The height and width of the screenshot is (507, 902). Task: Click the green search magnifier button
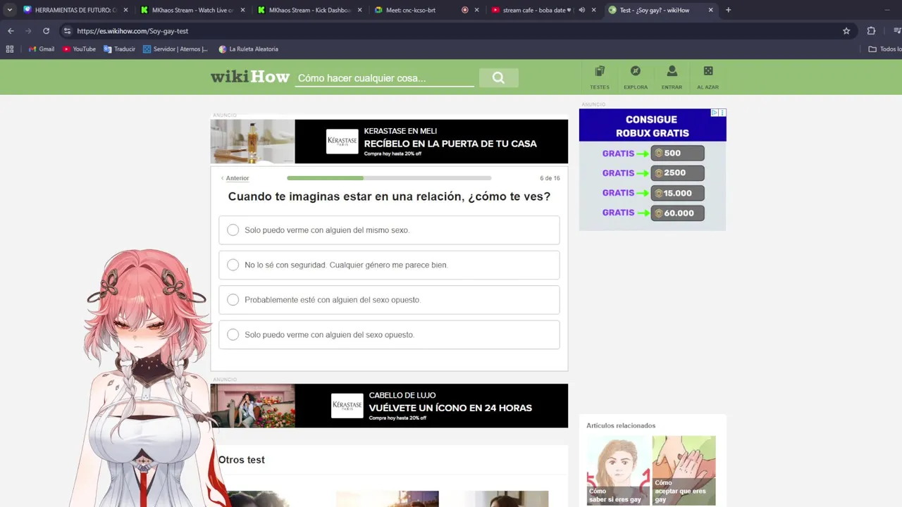(498, 78)
